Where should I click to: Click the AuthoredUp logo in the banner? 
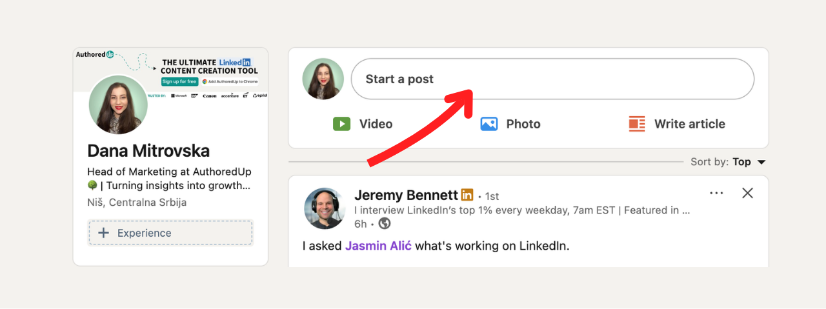(96, 55)
